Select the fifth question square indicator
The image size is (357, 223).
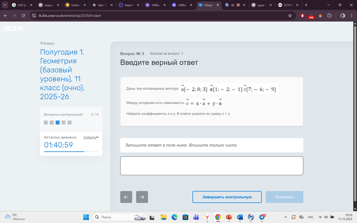click(x=69, y=122)
